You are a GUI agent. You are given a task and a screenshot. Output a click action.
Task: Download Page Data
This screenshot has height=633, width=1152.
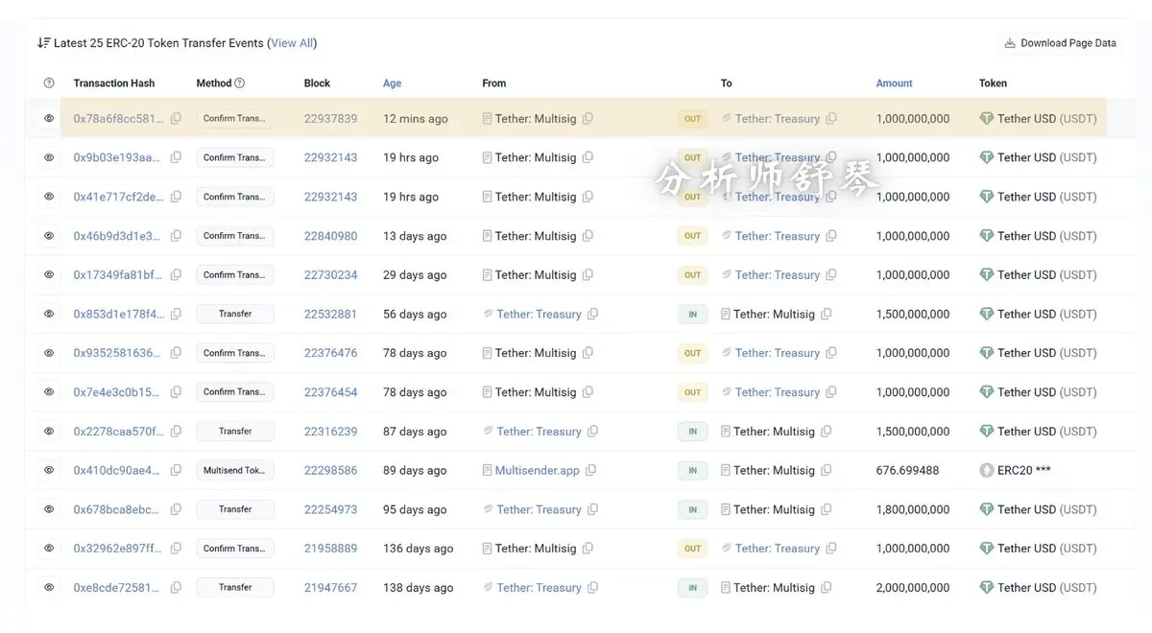pyautogui.click(x=1060, y=43)
